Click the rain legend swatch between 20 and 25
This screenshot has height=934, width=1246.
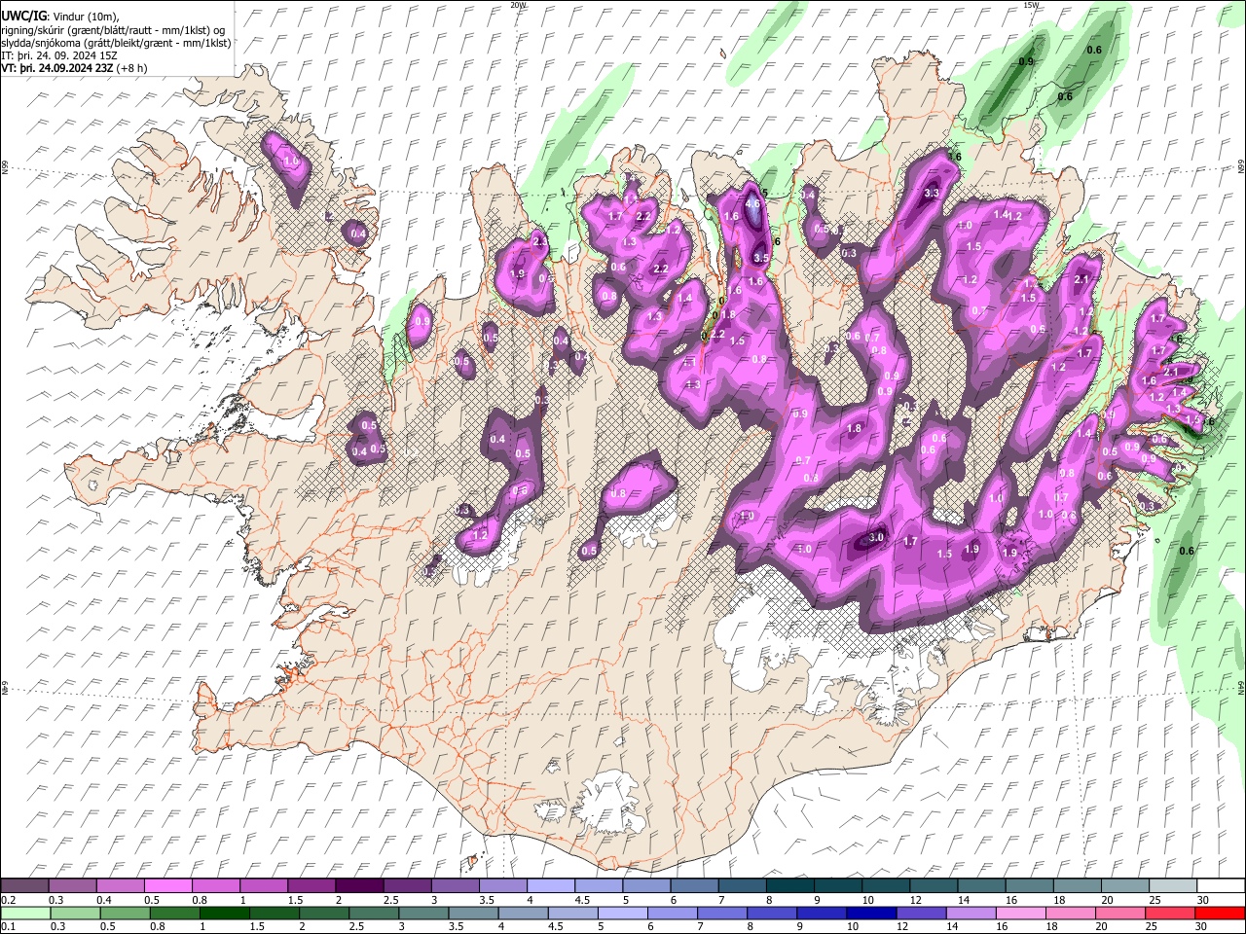pos(1120,913)
